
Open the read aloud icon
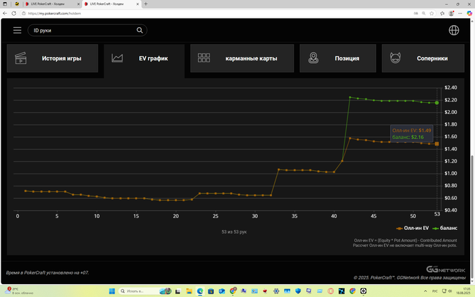[x=415, y=14]
